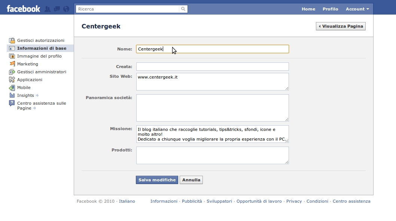Image resolution: width=396 pixels, height=221 pixels.
Task: Click the Applicazioni icon
Action: [x=12, y=80]
